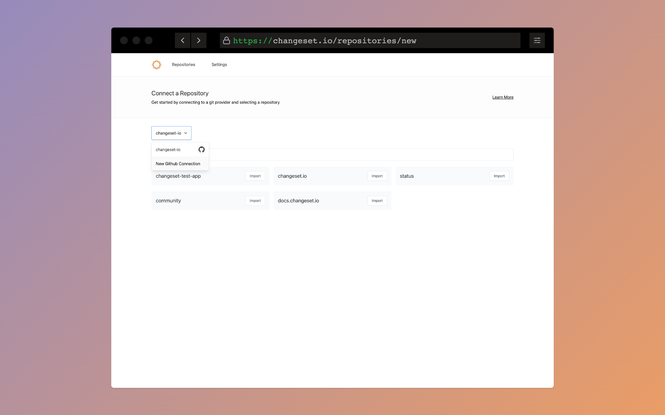Open the Repositories tab

(183, 65)
